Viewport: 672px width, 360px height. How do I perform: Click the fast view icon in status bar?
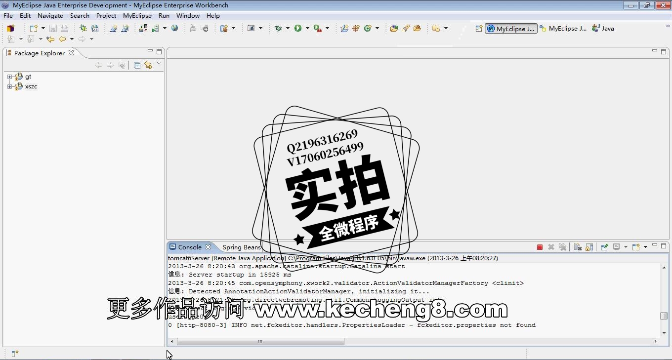tap(15, 354)
